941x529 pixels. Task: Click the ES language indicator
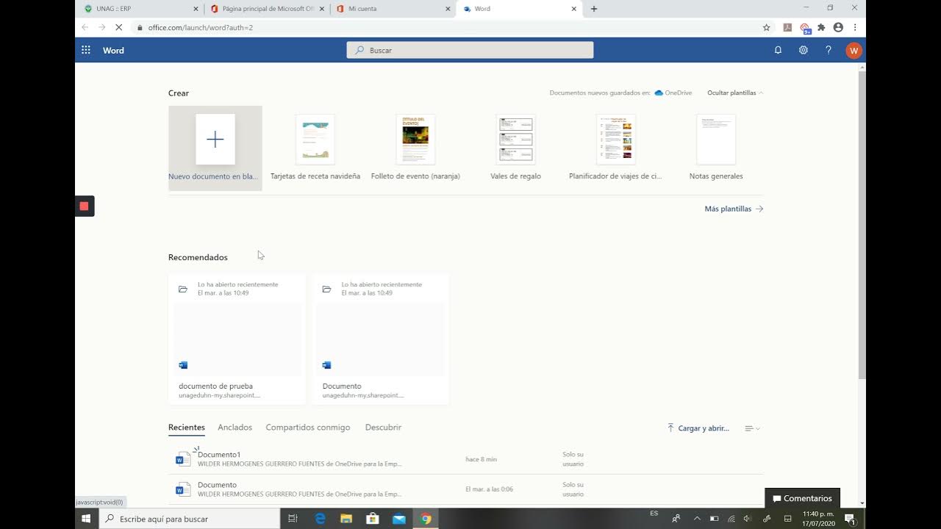pos(654,514)
